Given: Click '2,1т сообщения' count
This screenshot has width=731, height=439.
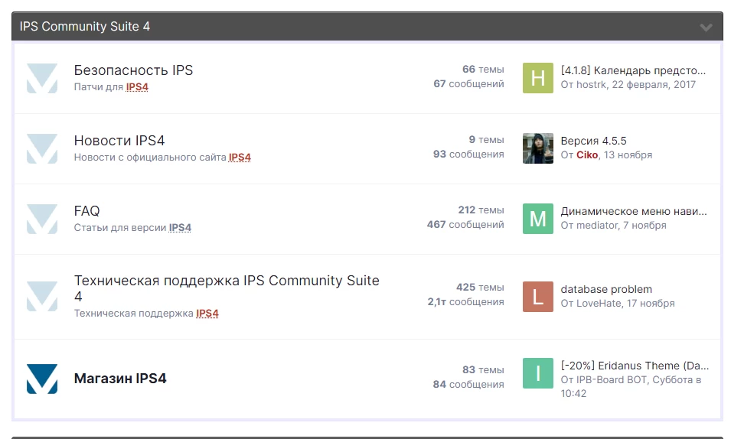Looking at the screenshot, I should 465,301.
